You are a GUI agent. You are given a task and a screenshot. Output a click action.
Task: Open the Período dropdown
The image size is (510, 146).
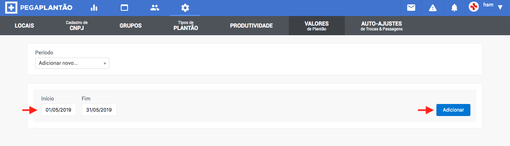coord(72,63)
